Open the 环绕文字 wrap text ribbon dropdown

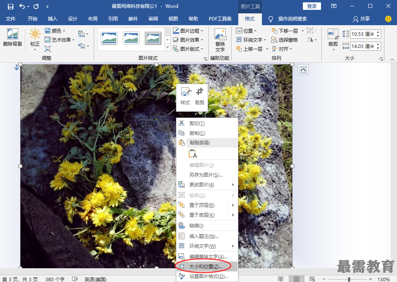coord(251,40)
